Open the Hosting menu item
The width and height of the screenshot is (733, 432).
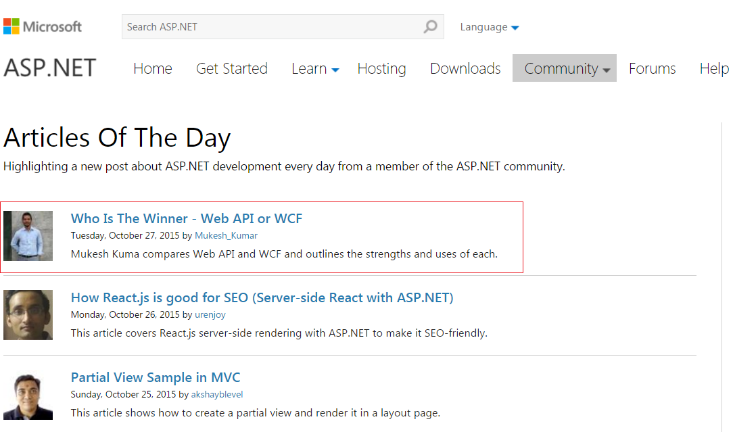click(x=381, y=69)
